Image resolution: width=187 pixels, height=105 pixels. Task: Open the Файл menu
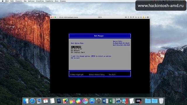click(x=12, y=1)
